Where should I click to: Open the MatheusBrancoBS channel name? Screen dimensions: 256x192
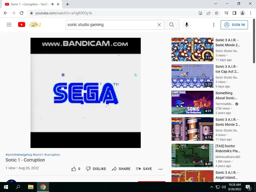click(228, 157)
